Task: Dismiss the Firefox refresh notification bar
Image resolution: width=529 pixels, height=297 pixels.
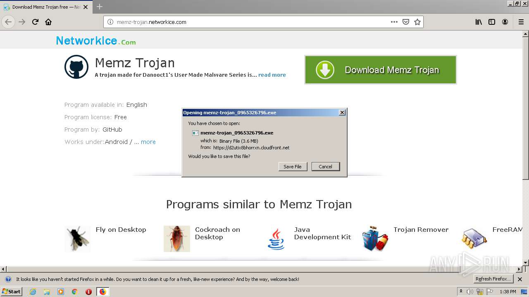Action: pos(520,279)
